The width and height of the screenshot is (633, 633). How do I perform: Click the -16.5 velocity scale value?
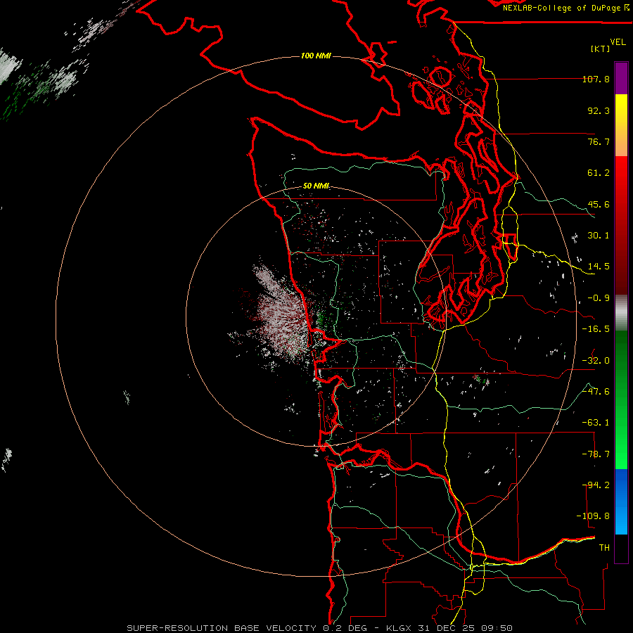pyautogui.click(x=596, y=329)
